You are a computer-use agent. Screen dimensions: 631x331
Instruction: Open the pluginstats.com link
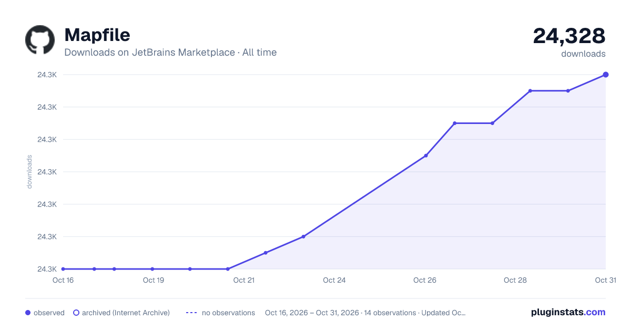(x=568, y=312)
